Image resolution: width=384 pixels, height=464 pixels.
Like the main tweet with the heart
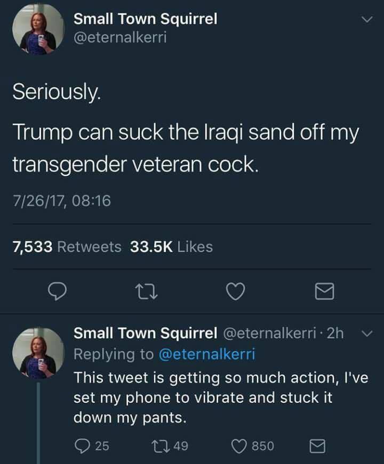pyautogui.click(x=235, y=291)
